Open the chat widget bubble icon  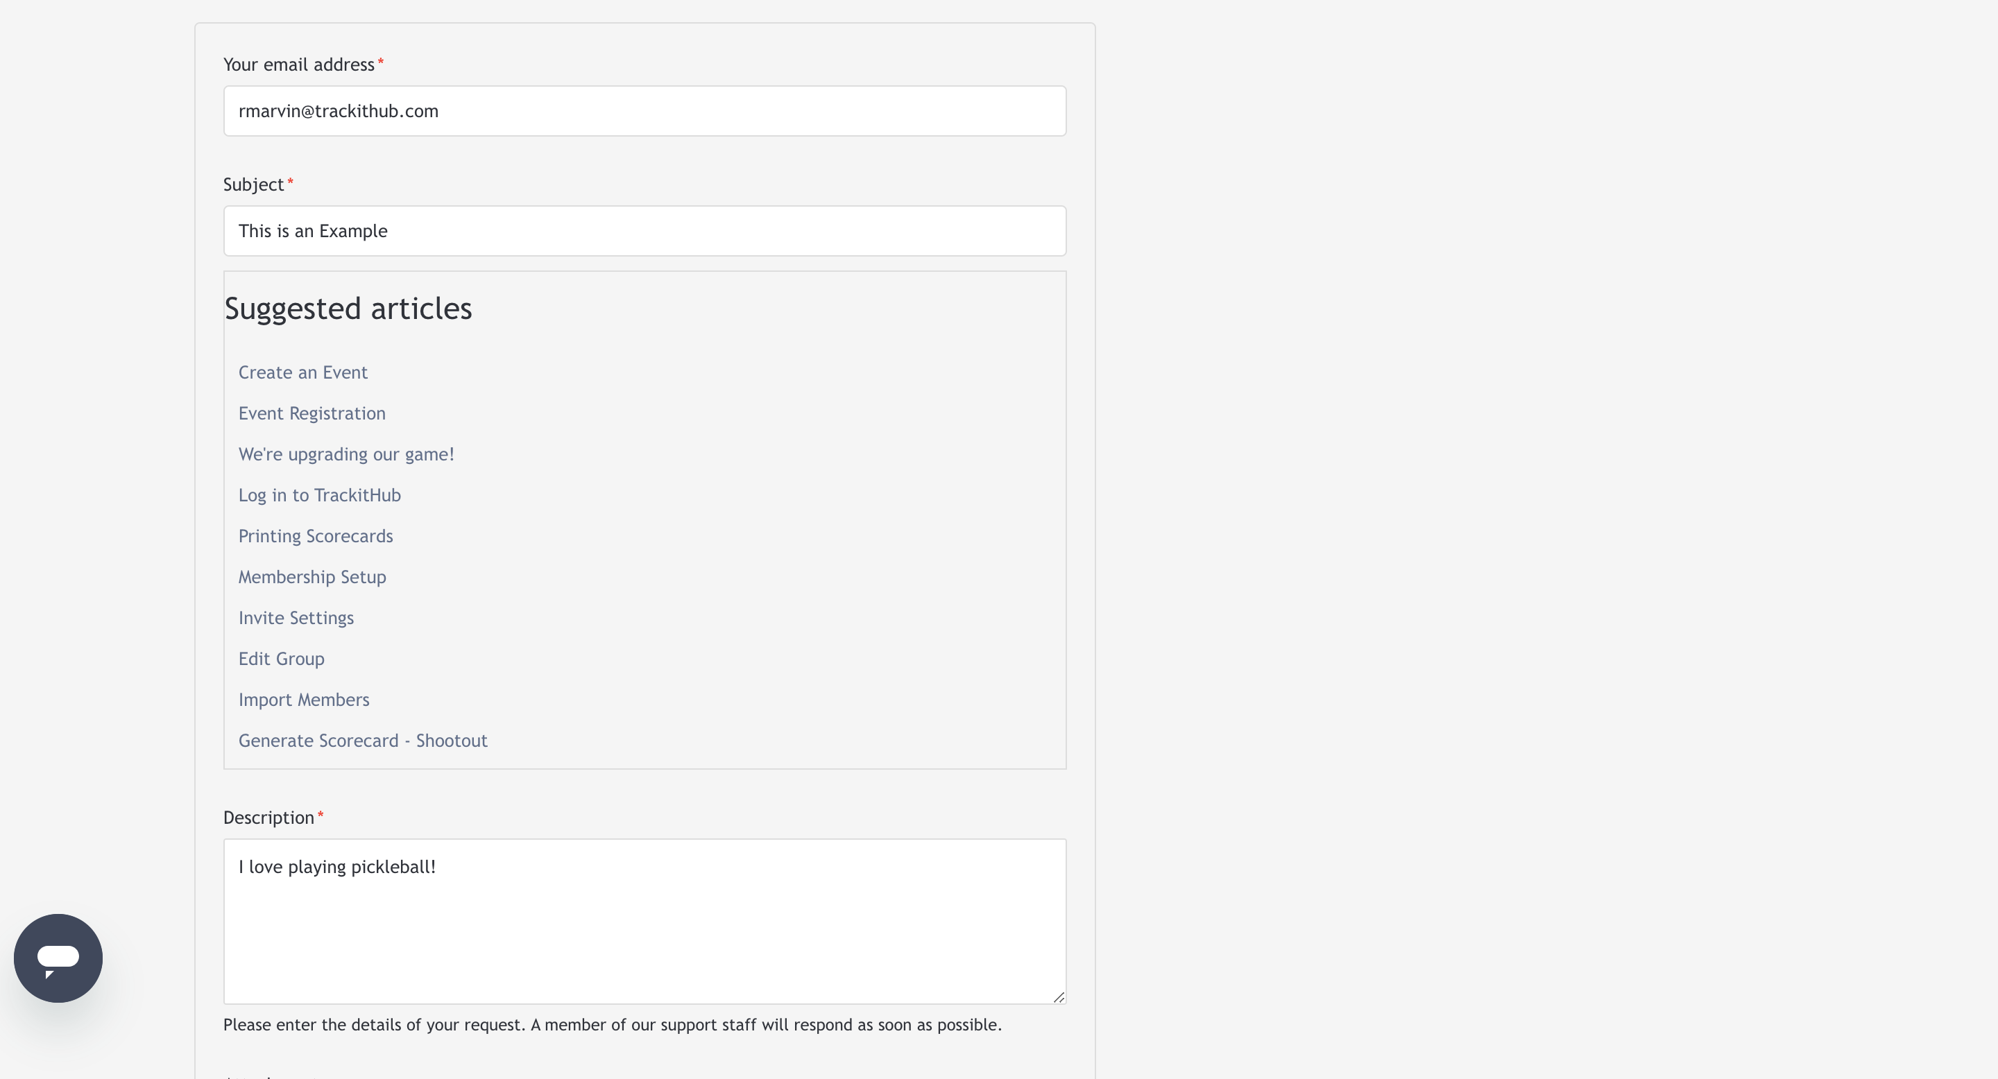click(58, 958)
